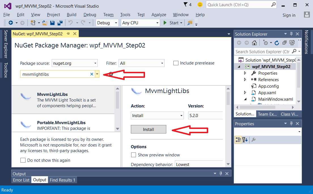The width and height of the screenshot is (313, 194).
Task: Click the Show All Files icon
Action: tap(292, 43)
